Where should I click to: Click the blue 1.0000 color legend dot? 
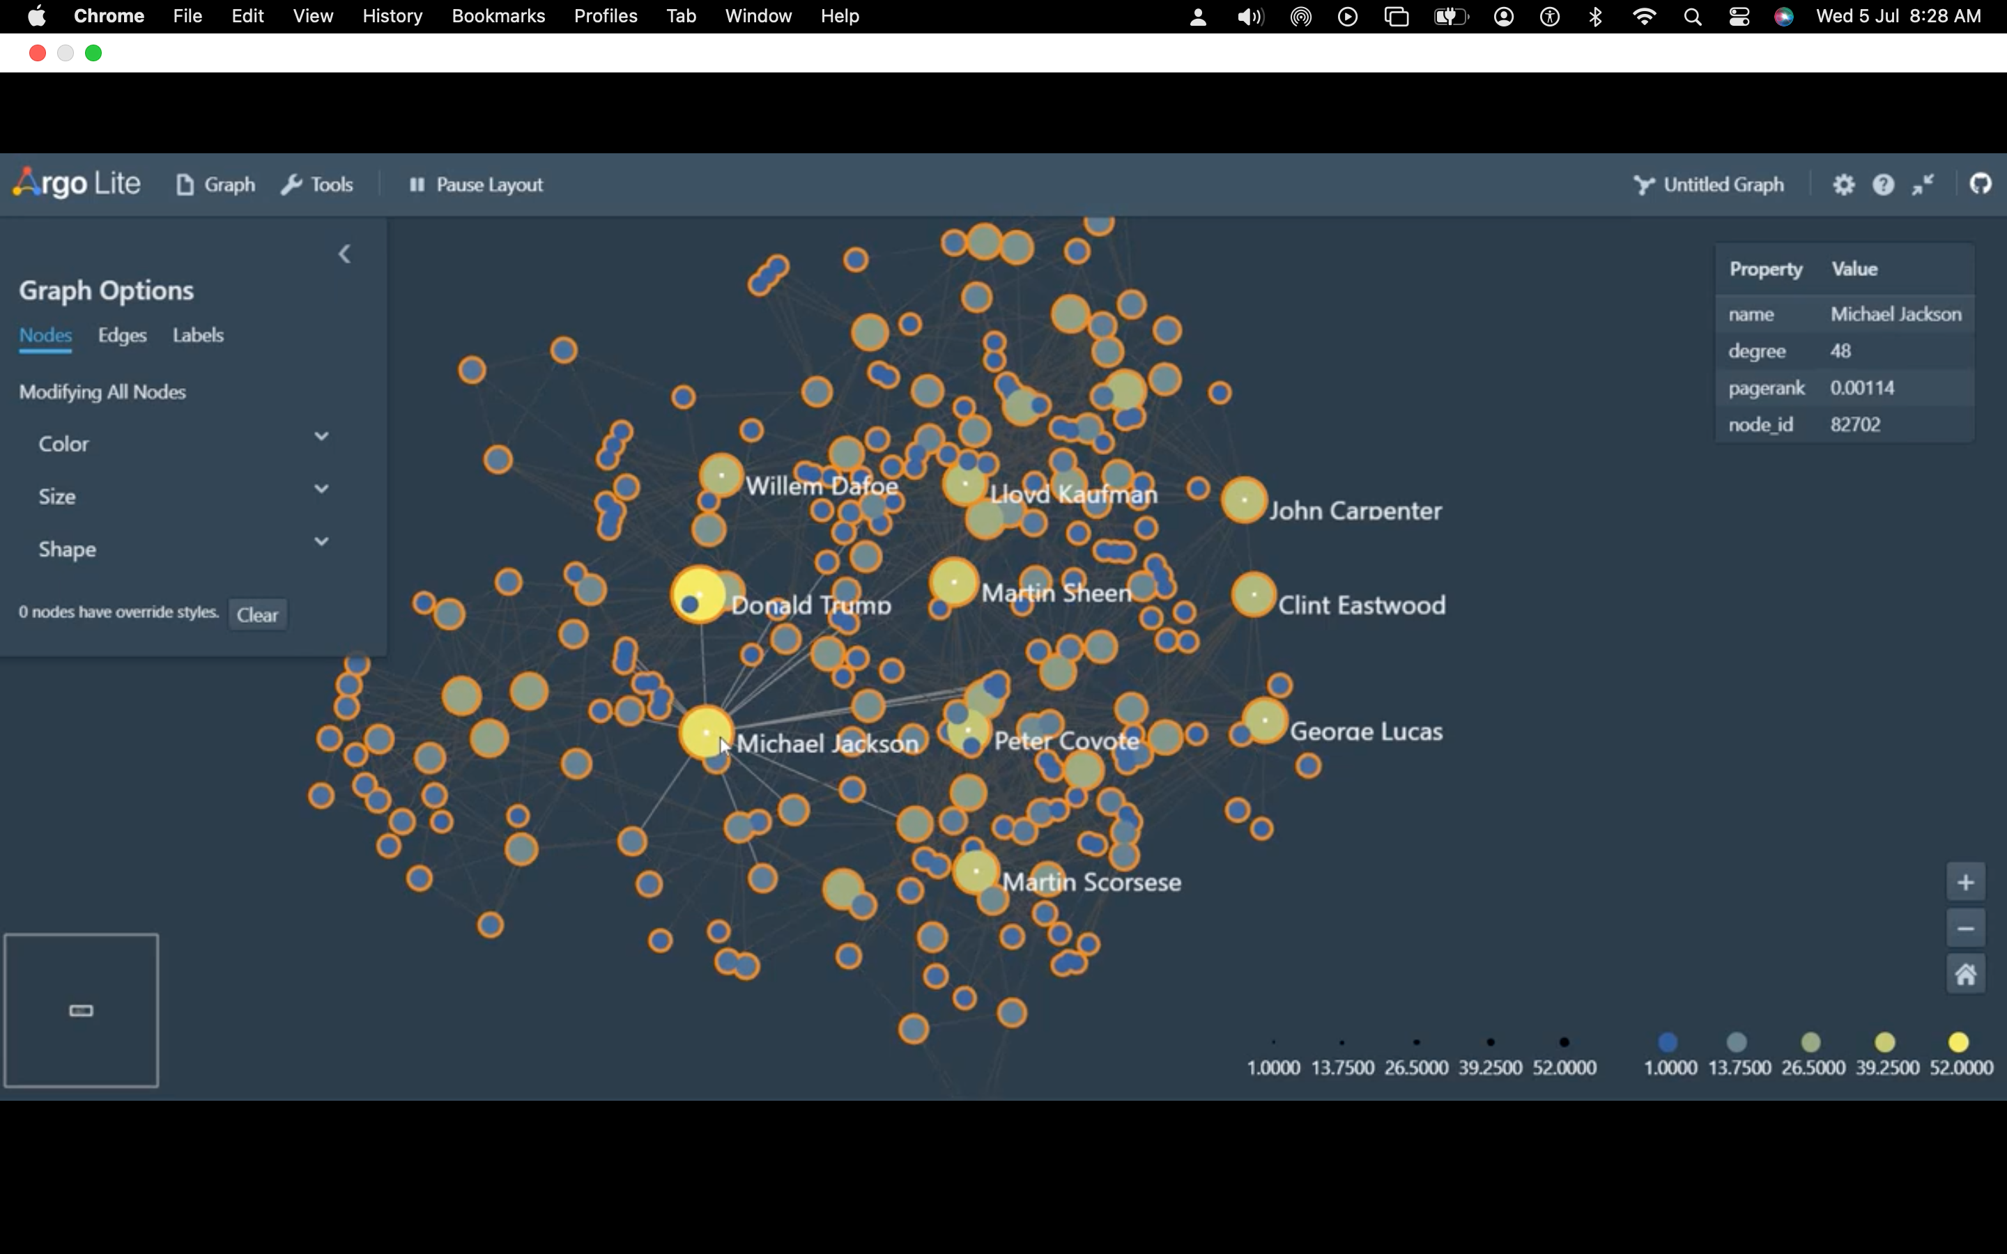click(1668, 1042)
